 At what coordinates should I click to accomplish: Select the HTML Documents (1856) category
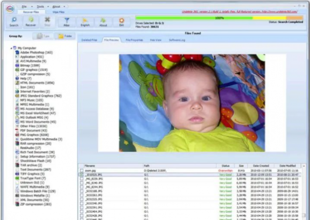35,83
